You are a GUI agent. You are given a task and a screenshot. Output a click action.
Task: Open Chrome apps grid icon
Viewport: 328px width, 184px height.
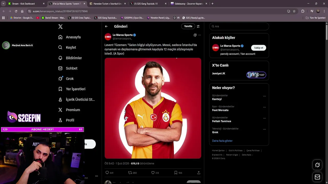coord(3,18)
